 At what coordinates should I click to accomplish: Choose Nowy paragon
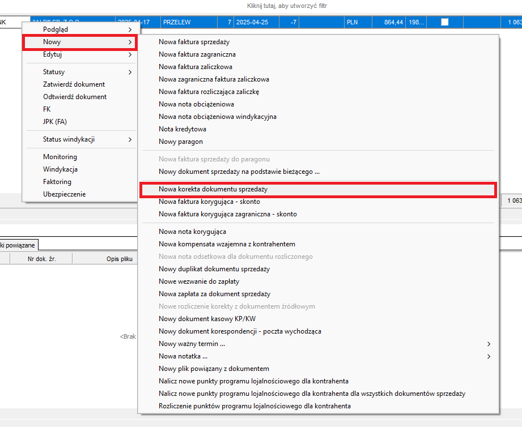180,142
